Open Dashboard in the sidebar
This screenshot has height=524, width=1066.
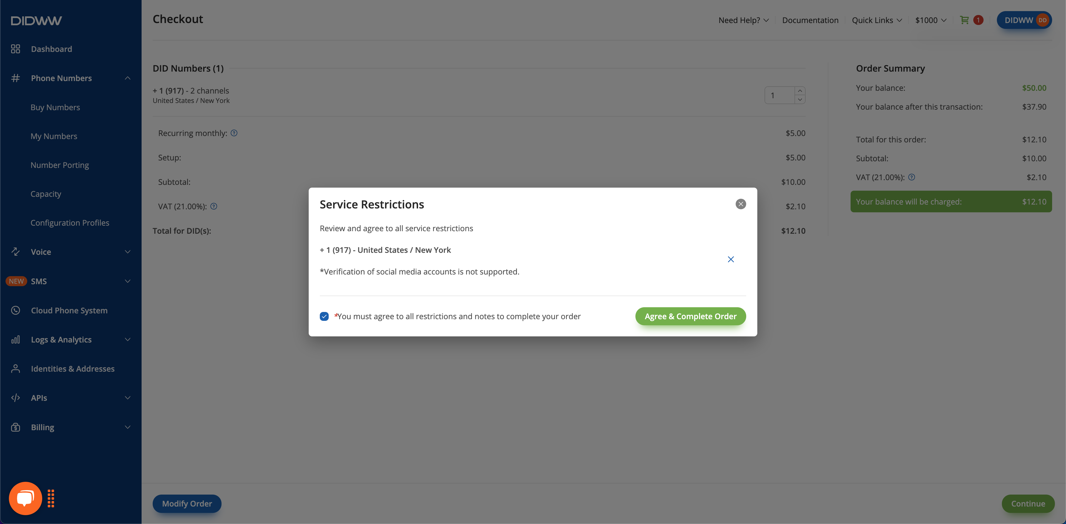[51, 49]
